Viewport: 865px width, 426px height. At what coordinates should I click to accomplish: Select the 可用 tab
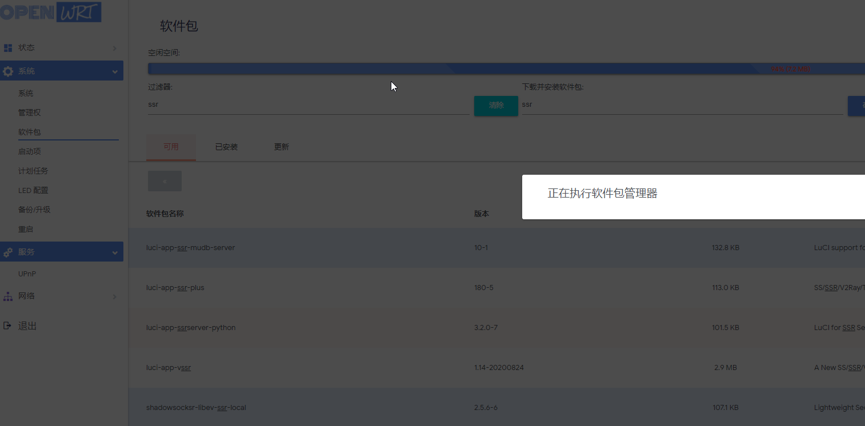(x=171, y=146)
